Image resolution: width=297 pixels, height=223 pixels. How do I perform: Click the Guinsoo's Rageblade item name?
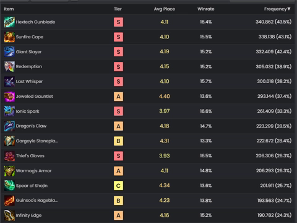(37, 200)
